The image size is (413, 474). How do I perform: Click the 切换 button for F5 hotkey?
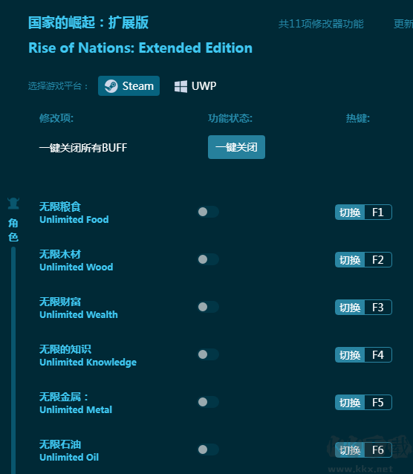coord(350,403)
